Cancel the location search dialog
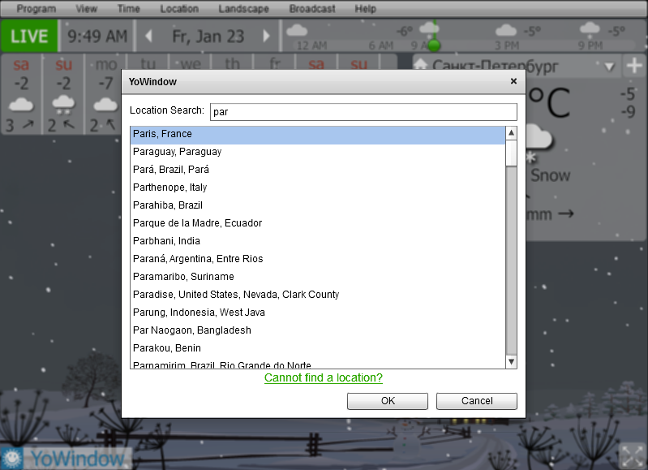Viewport: 648px width, 470px height. (x=477, y=401)
